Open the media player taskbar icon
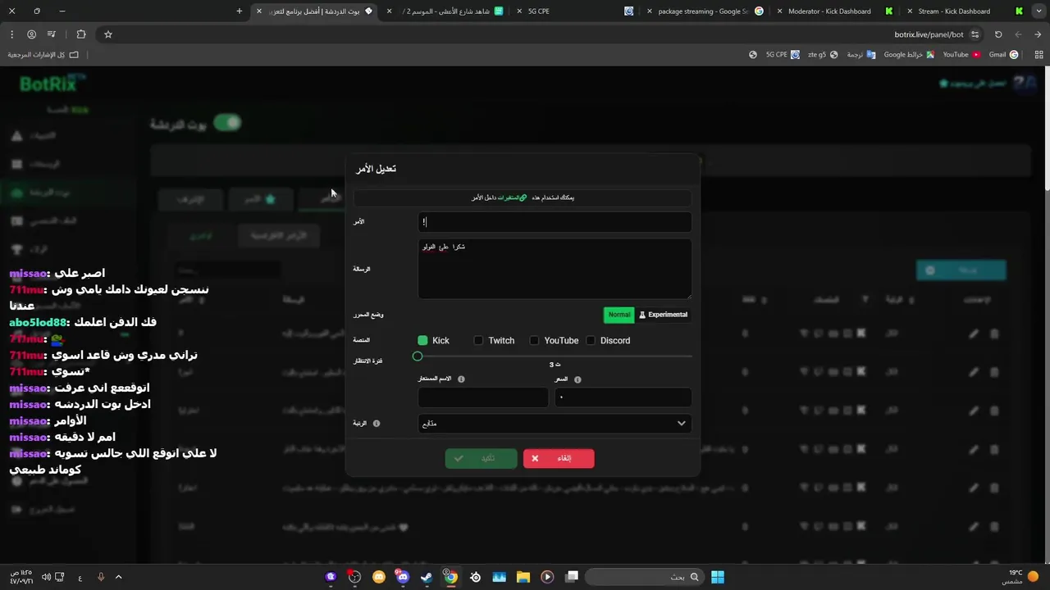The height and width of the screenshot is (590, 1050). (547, 577)
